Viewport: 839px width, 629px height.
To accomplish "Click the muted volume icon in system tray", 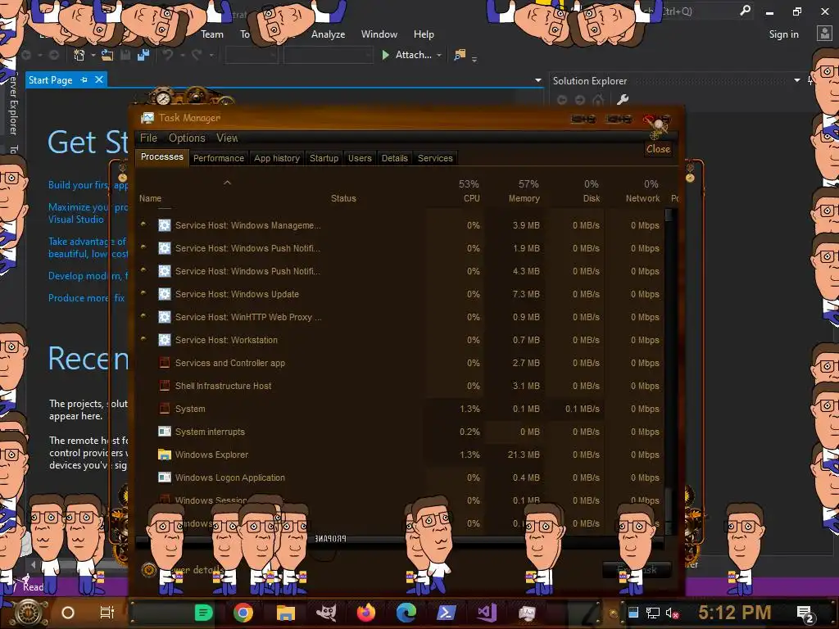I will [x=672, y=613].
